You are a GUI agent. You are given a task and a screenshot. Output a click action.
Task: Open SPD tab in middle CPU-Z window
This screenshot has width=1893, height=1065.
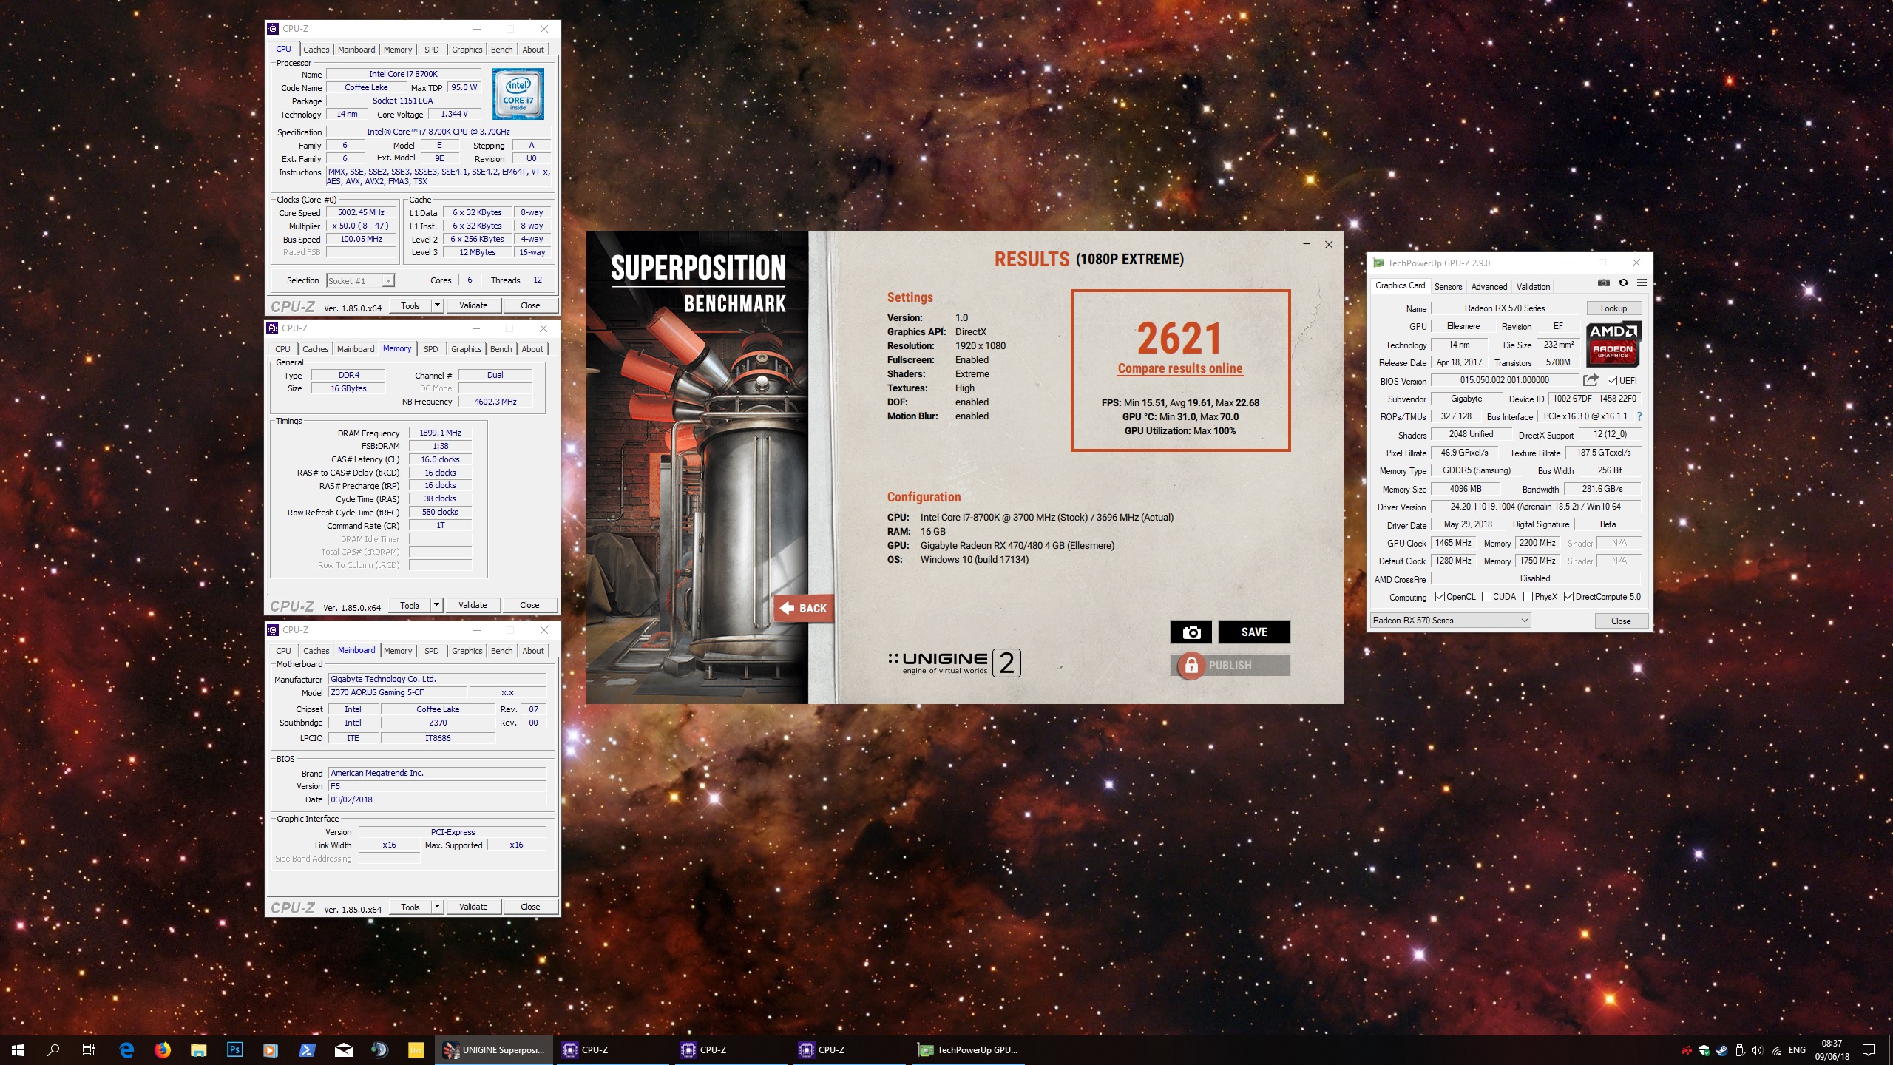click(430, 349)
